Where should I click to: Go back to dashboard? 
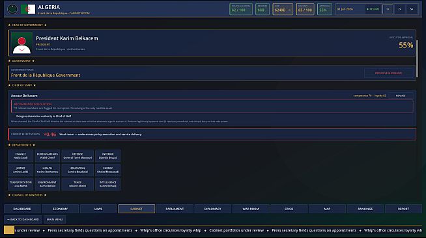[23, 219]
